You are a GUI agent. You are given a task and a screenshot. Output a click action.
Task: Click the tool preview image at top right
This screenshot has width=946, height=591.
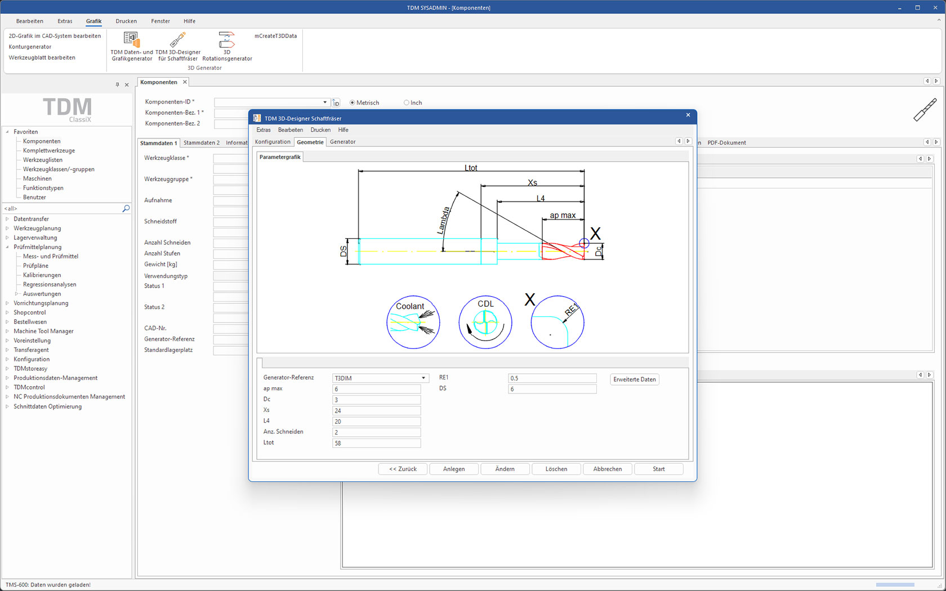click(x=925, y=110)
